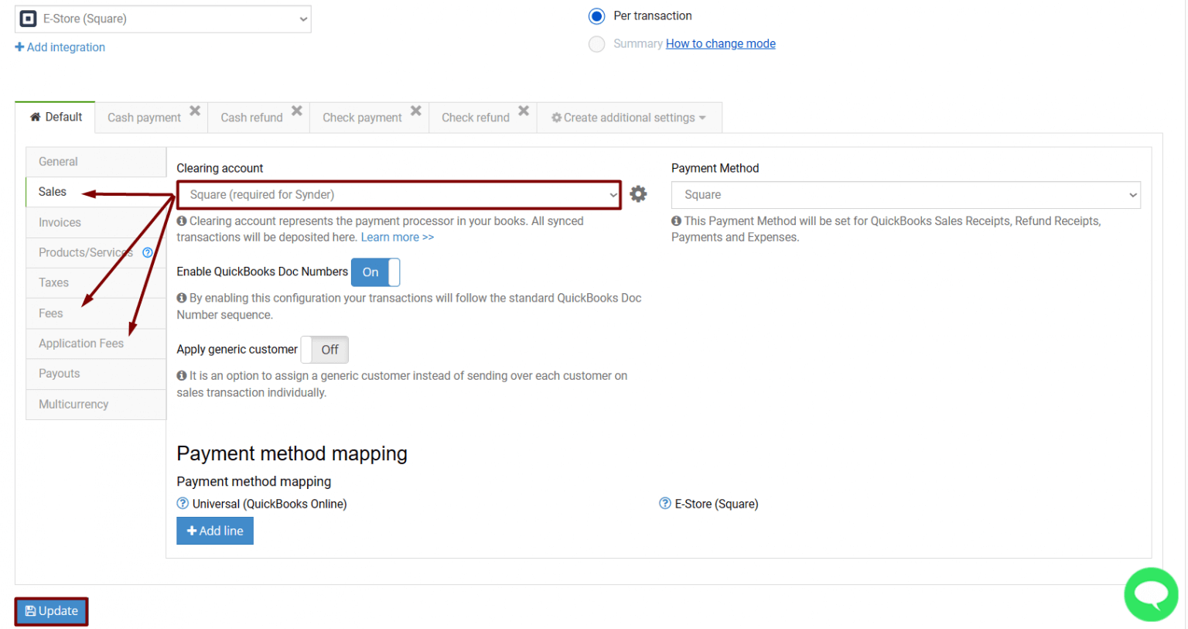
Task: Switch to the Cash refund tab
Action: pyautogui.click(x=251, y=117)
